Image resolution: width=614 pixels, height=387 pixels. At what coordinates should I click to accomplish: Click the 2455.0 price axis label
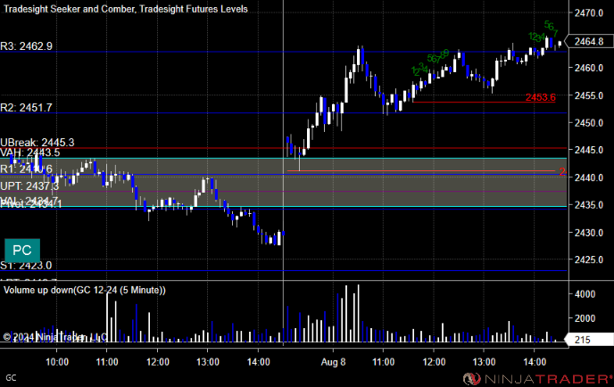pyautogui.click(x=588, y=95)
